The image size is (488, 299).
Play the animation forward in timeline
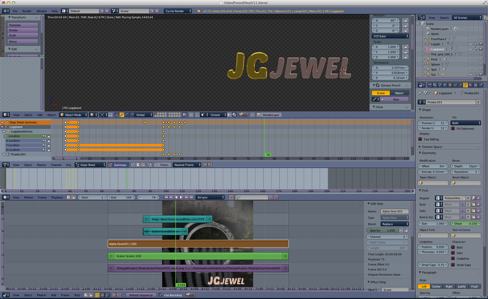point(181,197)
